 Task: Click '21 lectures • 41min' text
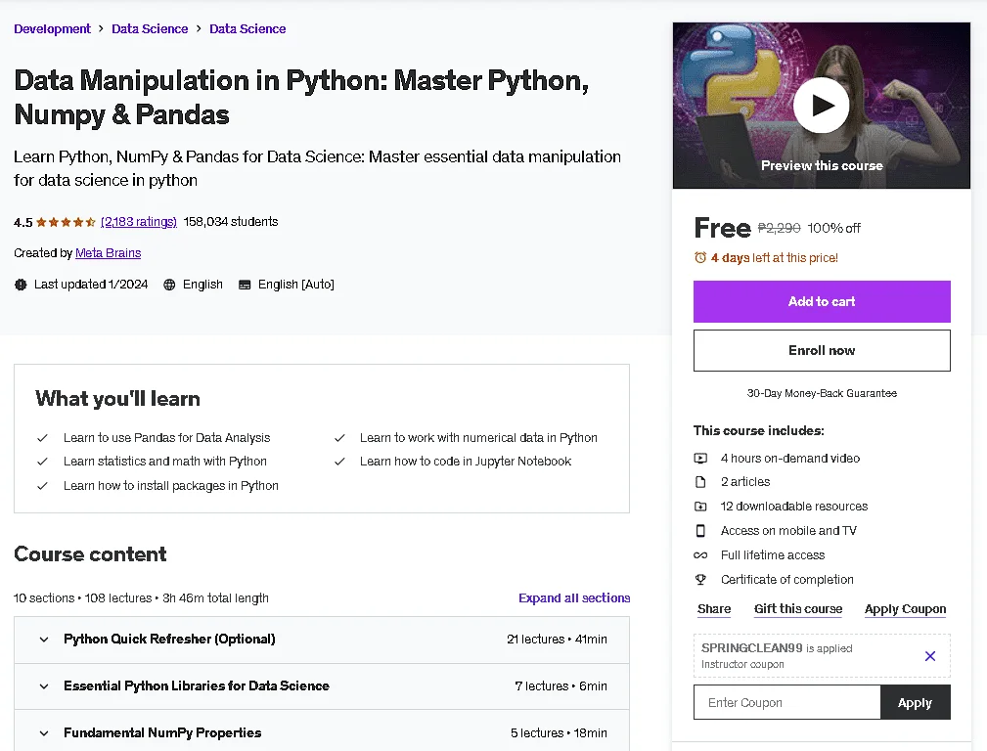(x=557, y=639)
